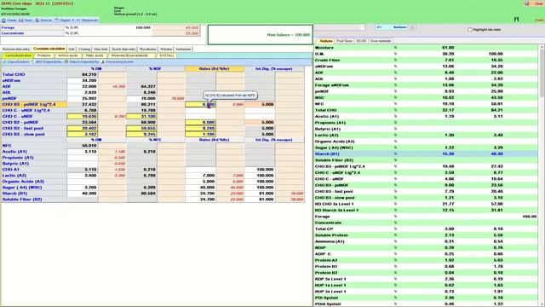Click the green binoculars search icon
This screenshot has width=545, height=307.
(517, 20)
